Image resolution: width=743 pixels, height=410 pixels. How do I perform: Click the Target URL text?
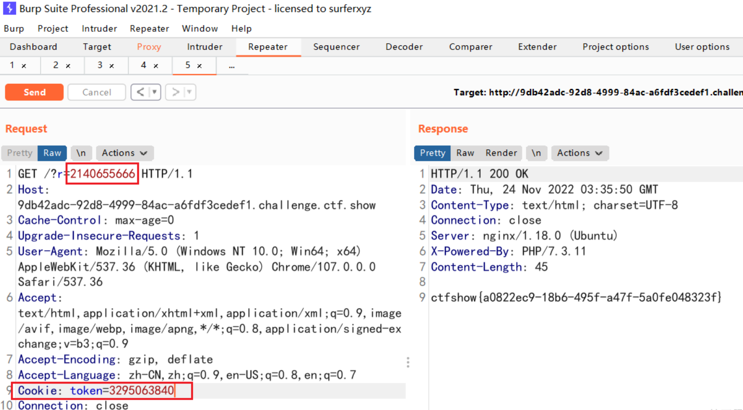(x=598, y=92)
